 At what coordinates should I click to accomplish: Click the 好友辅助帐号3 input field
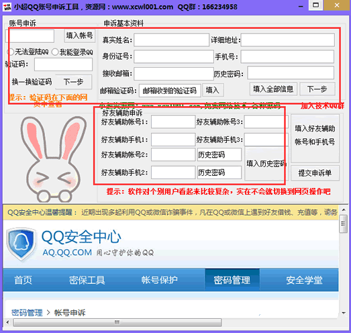pyautogui.click(x=266, y=122)
